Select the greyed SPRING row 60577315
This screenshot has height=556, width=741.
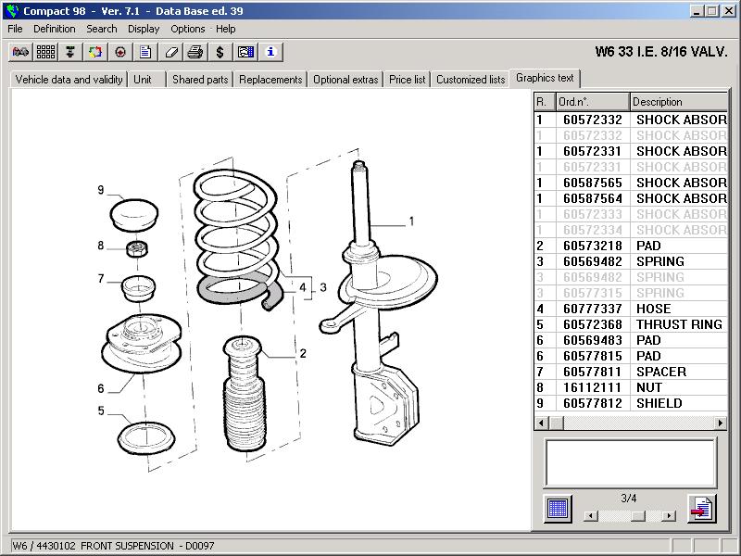[x=631, y=293]
